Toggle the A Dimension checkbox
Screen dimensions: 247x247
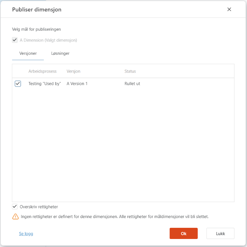click(15, 40)
